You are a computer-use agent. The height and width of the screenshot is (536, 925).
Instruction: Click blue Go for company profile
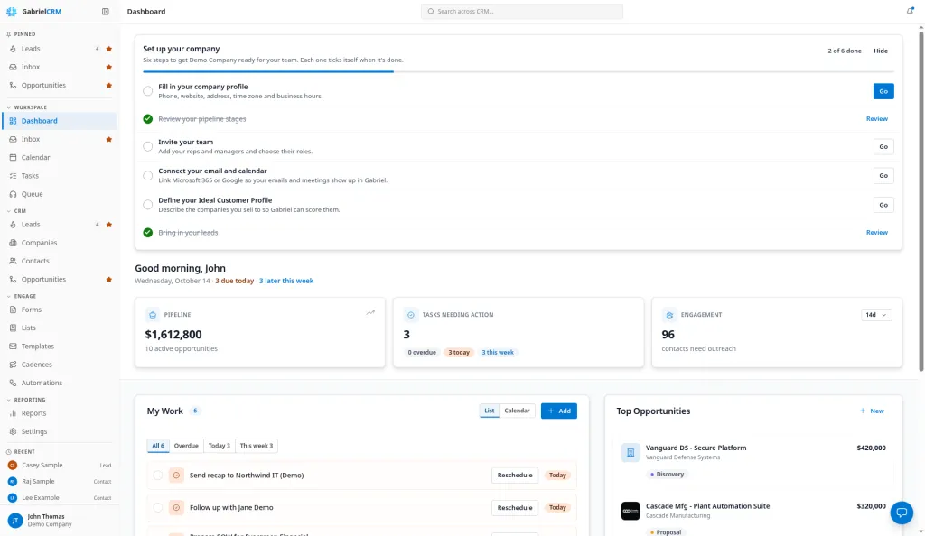tap(883, 91)
